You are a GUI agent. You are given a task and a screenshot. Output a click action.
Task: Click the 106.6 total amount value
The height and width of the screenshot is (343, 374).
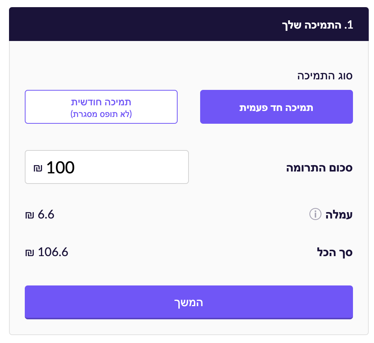[53, 252]
